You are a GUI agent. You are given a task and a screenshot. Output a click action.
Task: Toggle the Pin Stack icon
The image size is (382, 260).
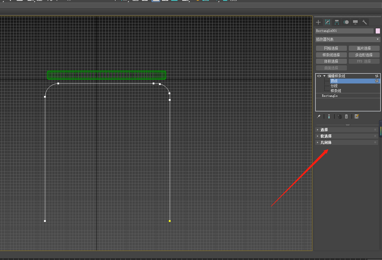point(319,116)
